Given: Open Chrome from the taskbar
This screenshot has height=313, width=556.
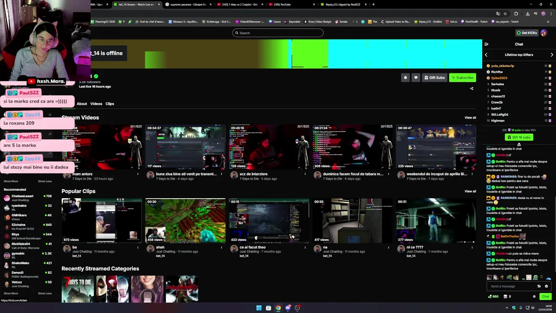Looking at the screenshot, I should click(278, 308).
